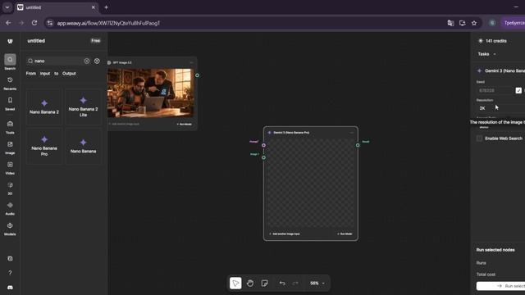The width and height of the screenshot is (525, 295).
Task: Click the credits coin icon
Action: point(481,41)
